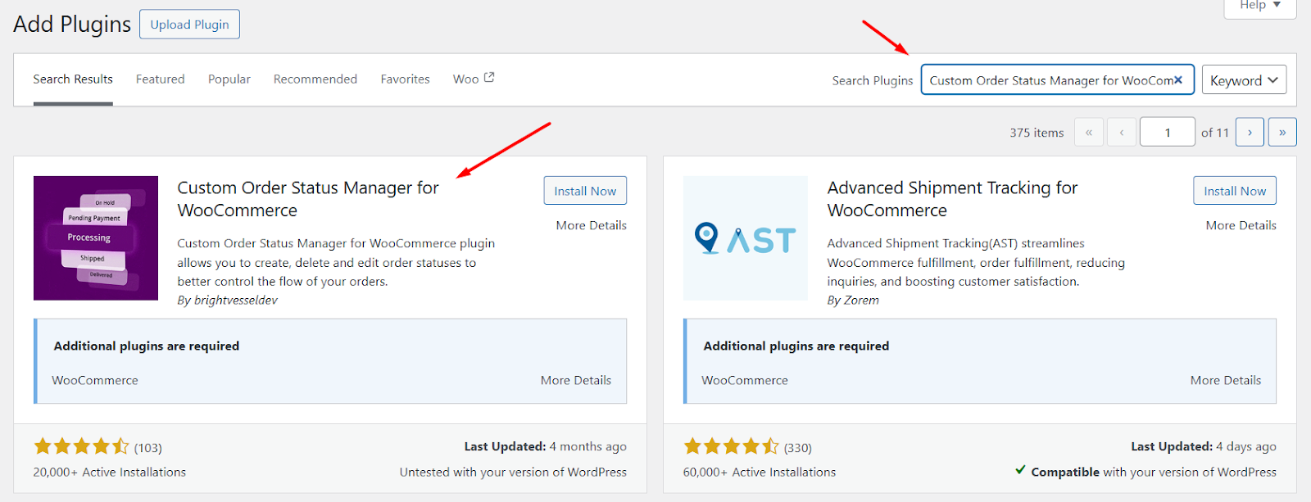Click the Compatible with your version text
This screenshot has height=502, width=1311.
(x=1146, y=473)
